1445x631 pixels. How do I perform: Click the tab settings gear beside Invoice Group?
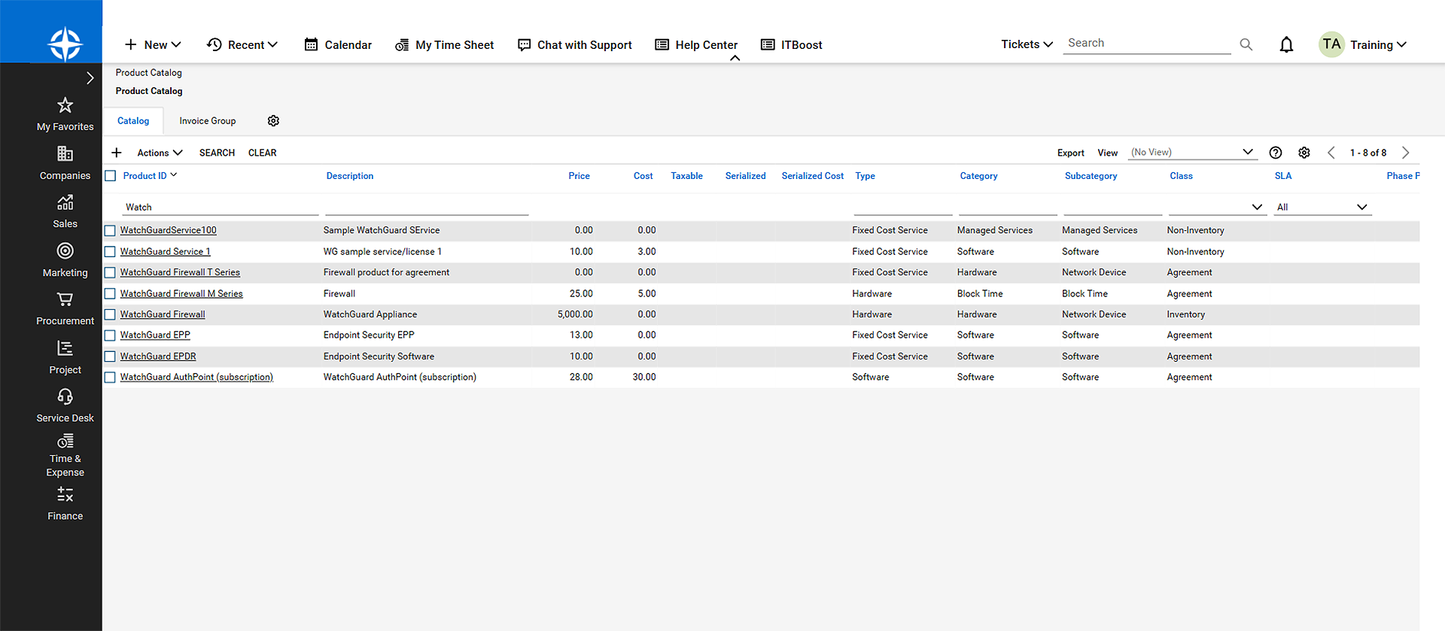pos(273,121)
